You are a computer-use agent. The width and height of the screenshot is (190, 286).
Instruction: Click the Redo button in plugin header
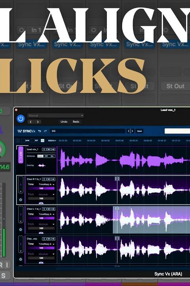click(76, 122)
